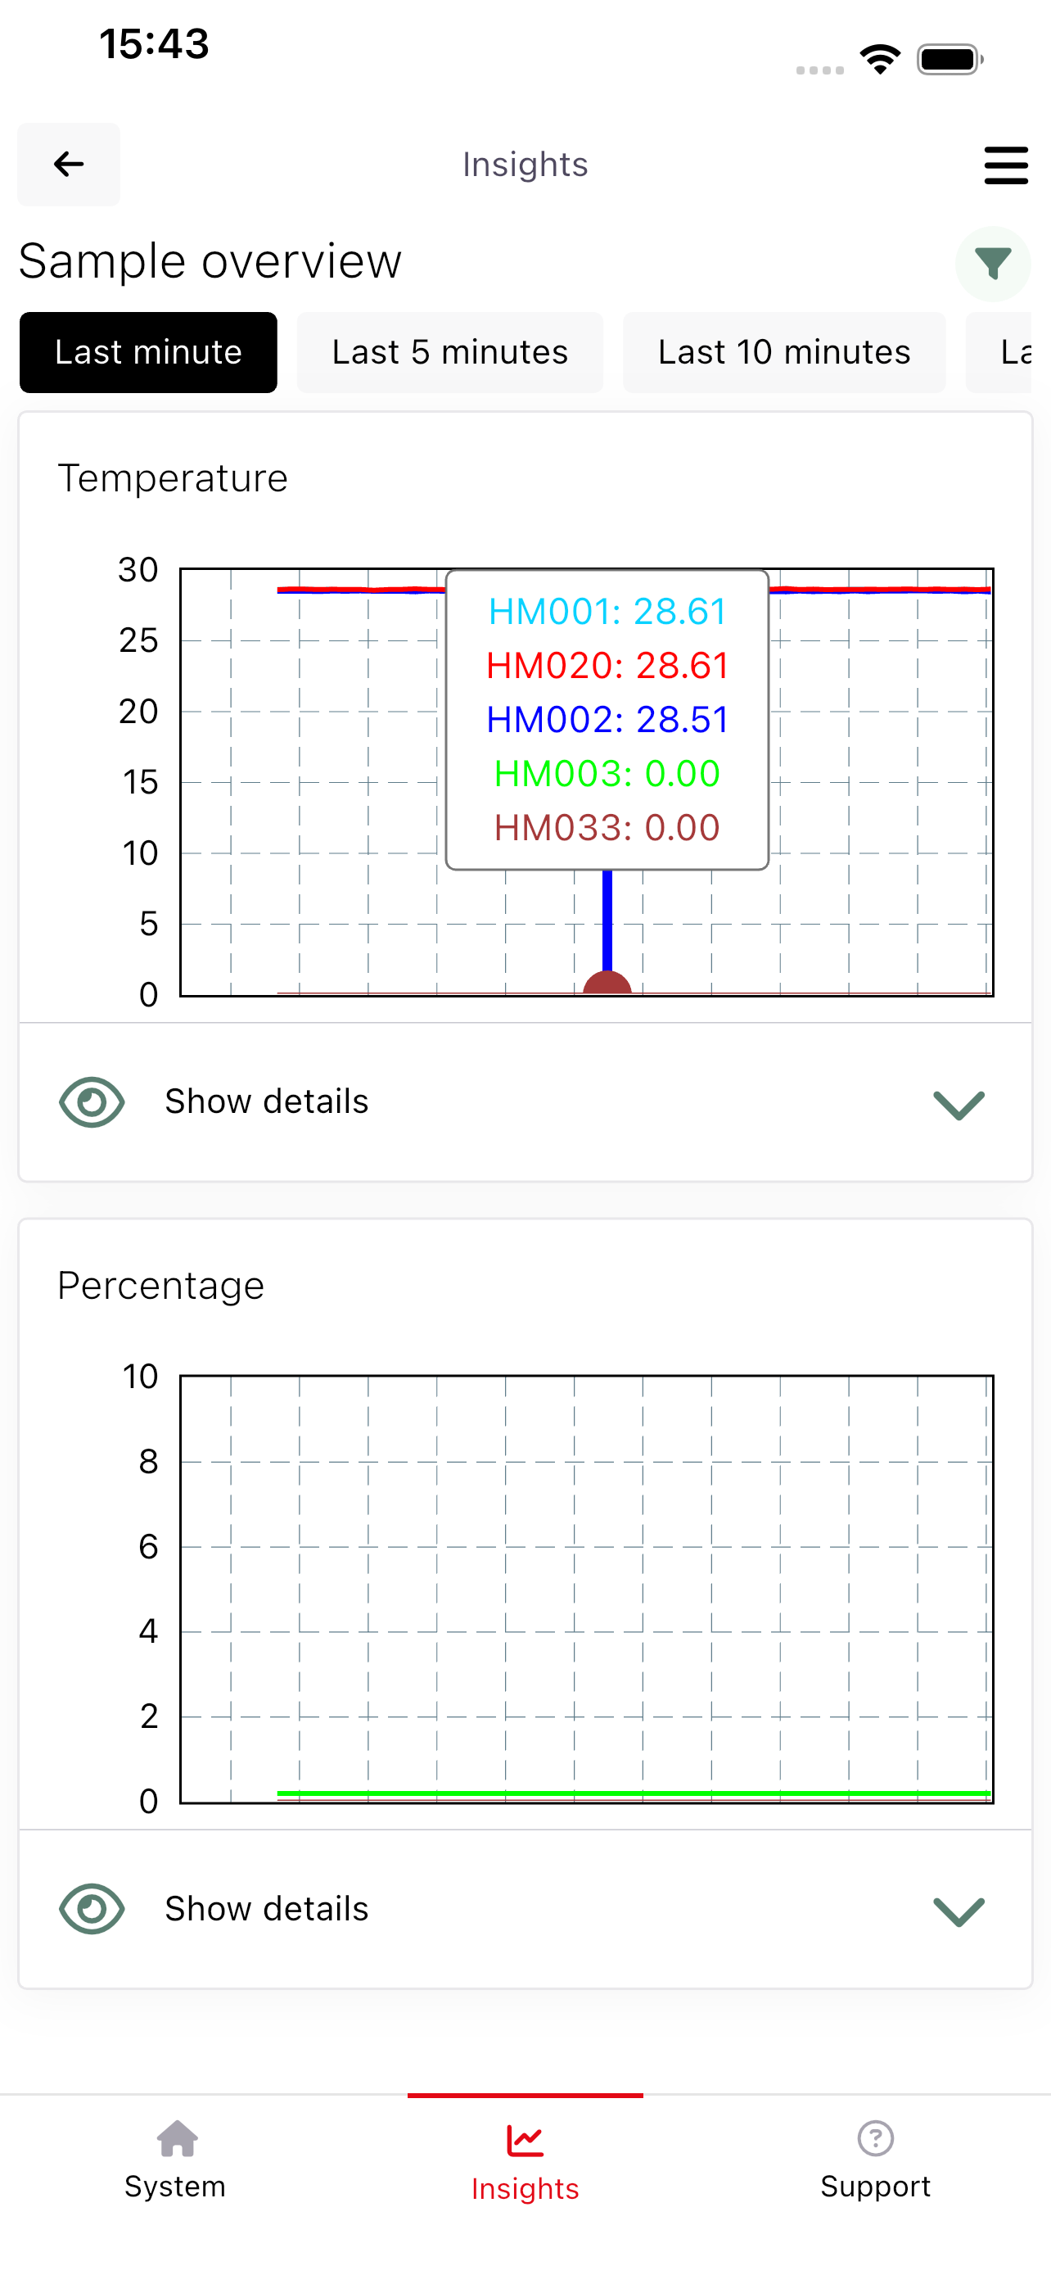
Task: Click the battery status icon
Action: click(x=950, y=59)
